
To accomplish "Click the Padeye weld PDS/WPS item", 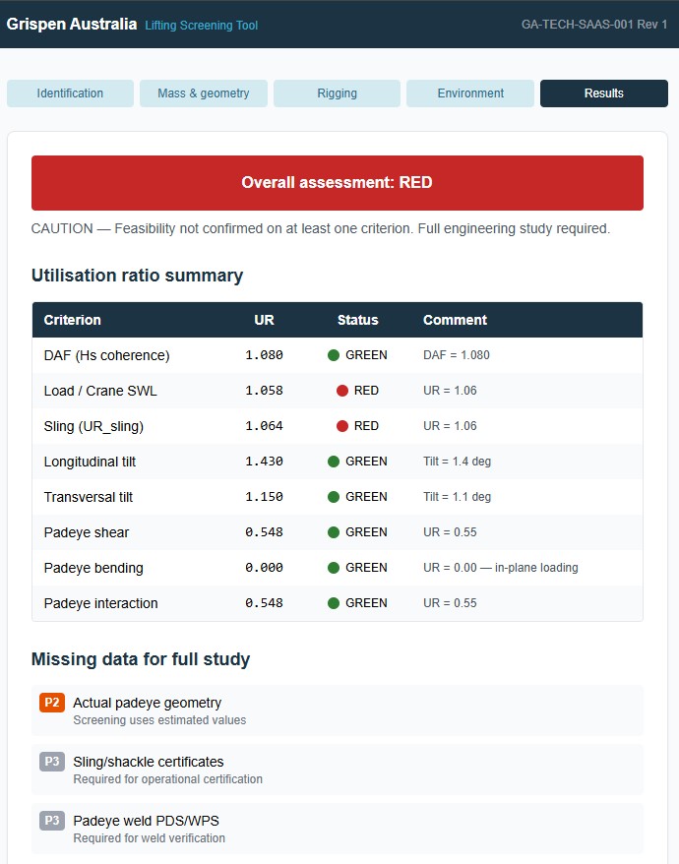I will point(338,829).
